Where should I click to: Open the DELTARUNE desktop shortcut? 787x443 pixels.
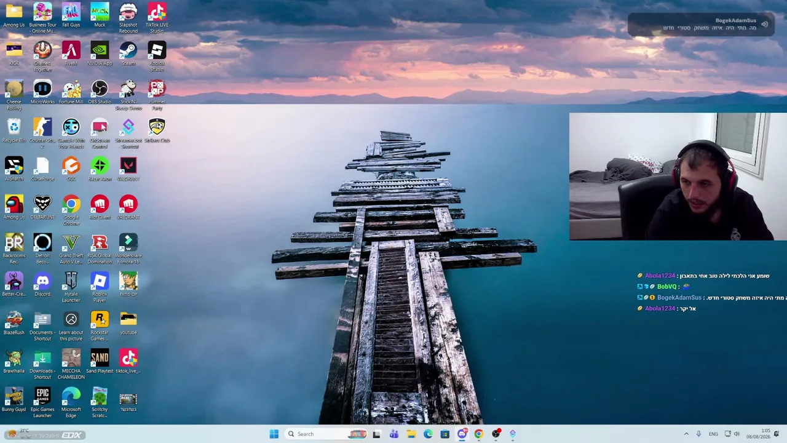pyautogui.click(x=42, y=208)
